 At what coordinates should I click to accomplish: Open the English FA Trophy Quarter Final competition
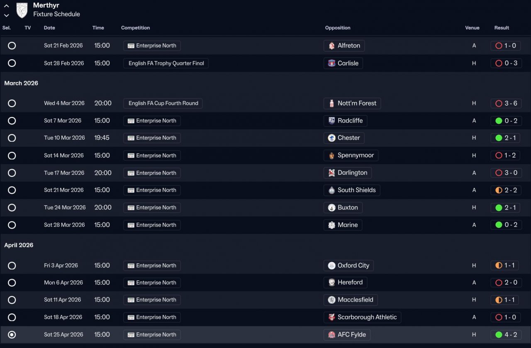click(166, 63)
